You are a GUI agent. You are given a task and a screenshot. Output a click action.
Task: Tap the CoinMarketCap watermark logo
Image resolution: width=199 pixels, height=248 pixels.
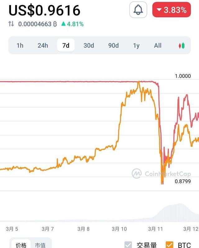coord(137,174)
